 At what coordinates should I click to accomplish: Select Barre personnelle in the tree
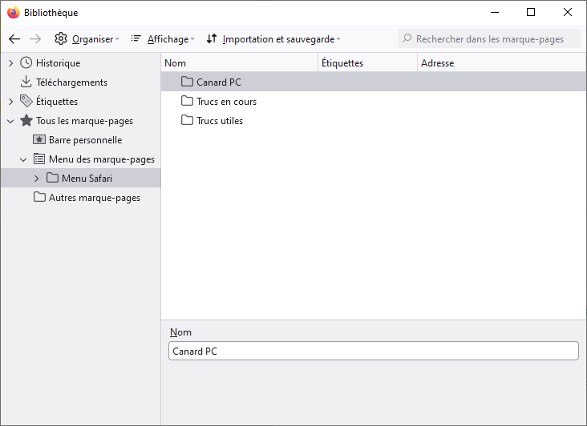pos(85,140)
